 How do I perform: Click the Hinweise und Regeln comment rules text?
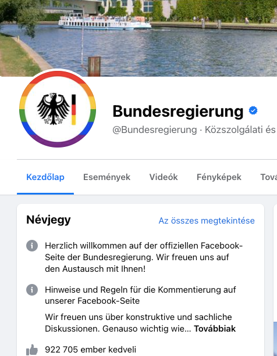point(140,295)
